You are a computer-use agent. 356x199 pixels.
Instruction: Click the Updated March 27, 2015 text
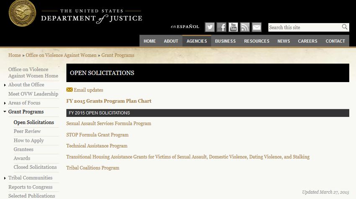325,192
